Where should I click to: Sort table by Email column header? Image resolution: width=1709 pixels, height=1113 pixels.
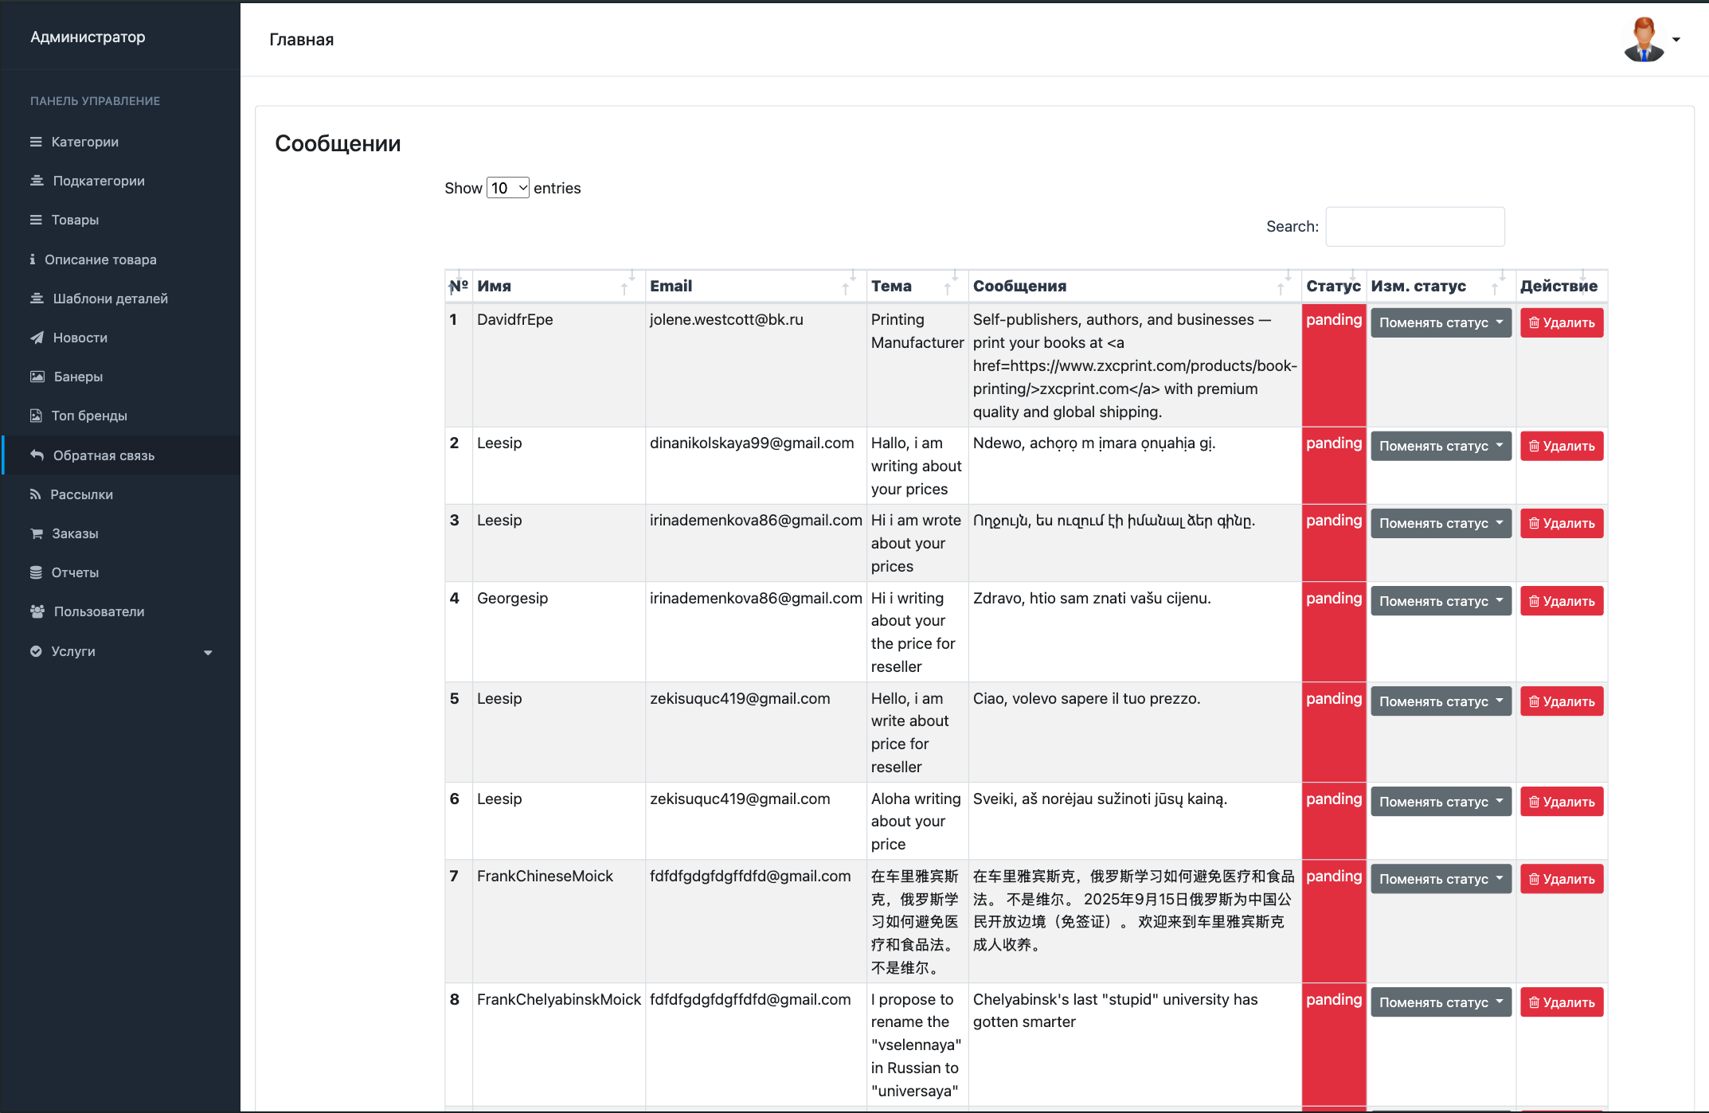[x=755, y=287]
